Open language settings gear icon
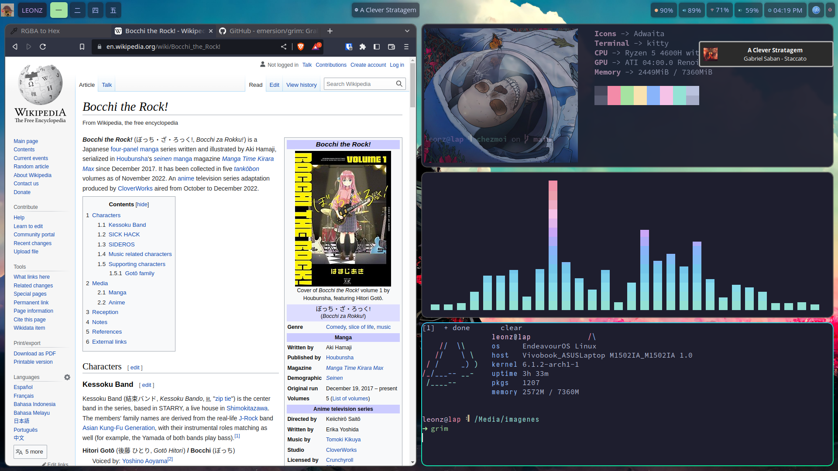 click(x=67, y=377)
